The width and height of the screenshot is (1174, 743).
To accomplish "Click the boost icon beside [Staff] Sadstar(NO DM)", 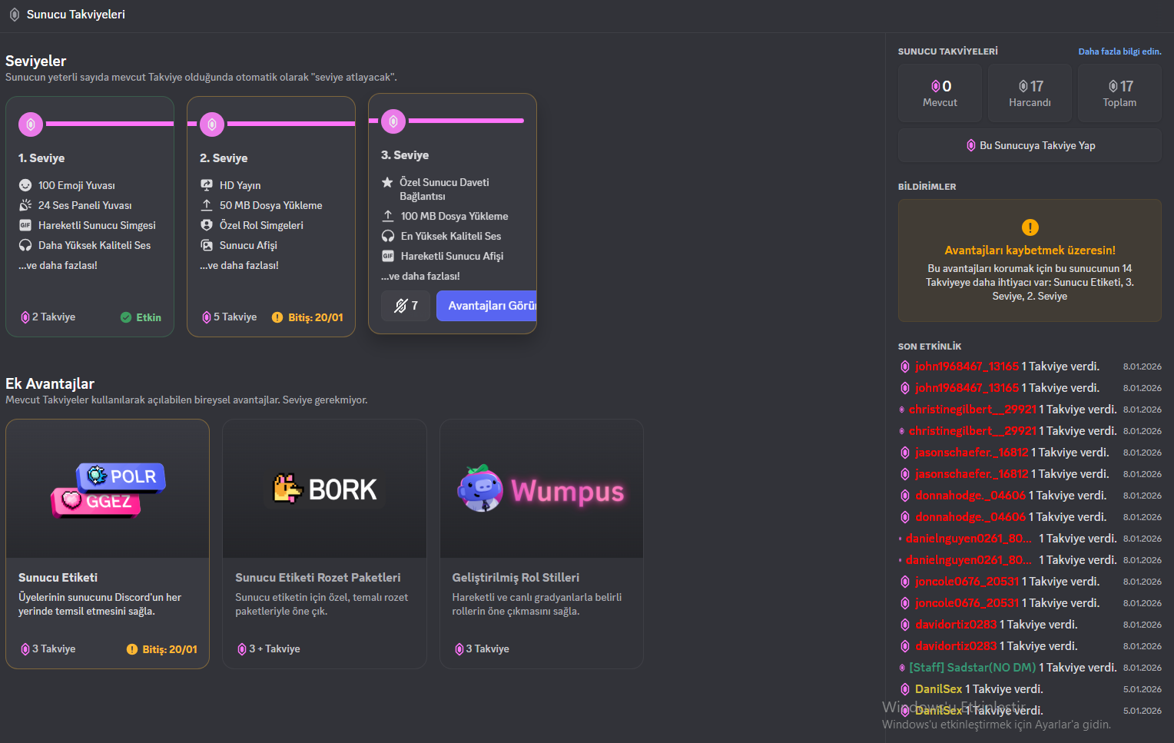I will [902, 668].
